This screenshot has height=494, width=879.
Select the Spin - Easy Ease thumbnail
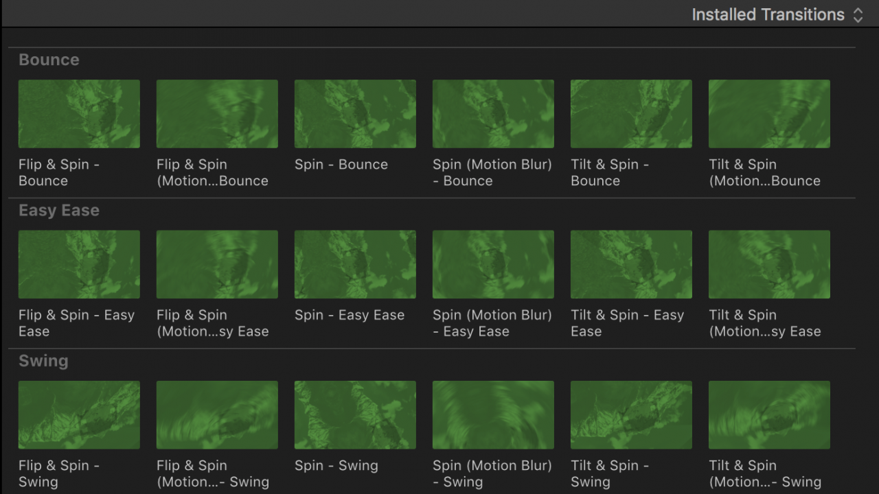pyautogui.click(x=355, y=264)
